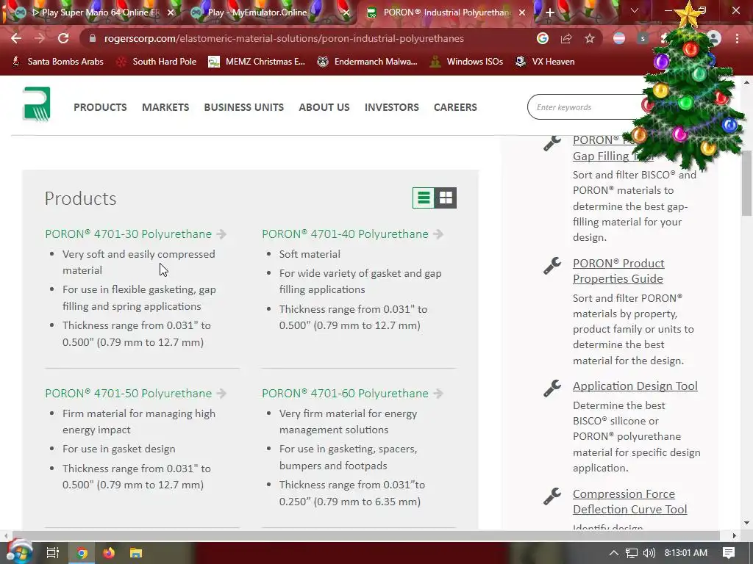Reload the current page
This screenshot has height=564, width=753.
click(63, 38)
